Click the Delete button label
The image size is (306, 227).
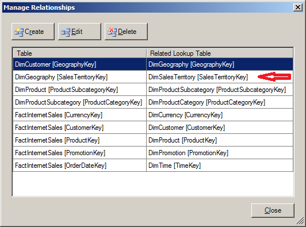(127, 32)
